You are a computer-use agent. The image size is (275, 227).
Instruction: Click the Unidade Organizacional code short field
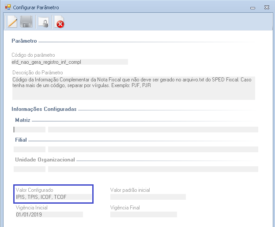[x=30, y=169]
